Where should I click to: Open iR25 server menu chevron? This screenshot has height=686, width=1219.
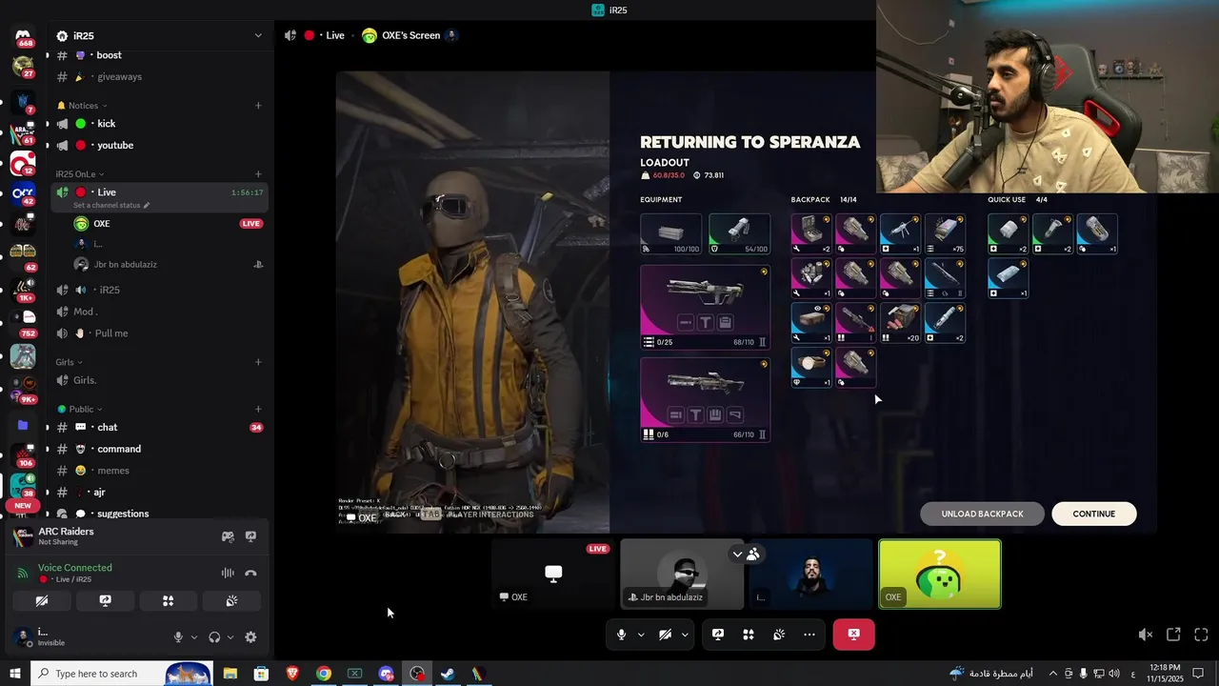pos(257,36)
